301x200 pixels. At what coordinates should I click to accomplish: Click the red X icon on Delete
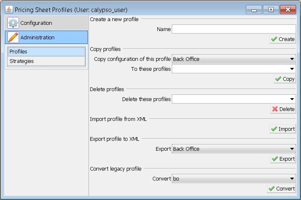pos(275,109)
